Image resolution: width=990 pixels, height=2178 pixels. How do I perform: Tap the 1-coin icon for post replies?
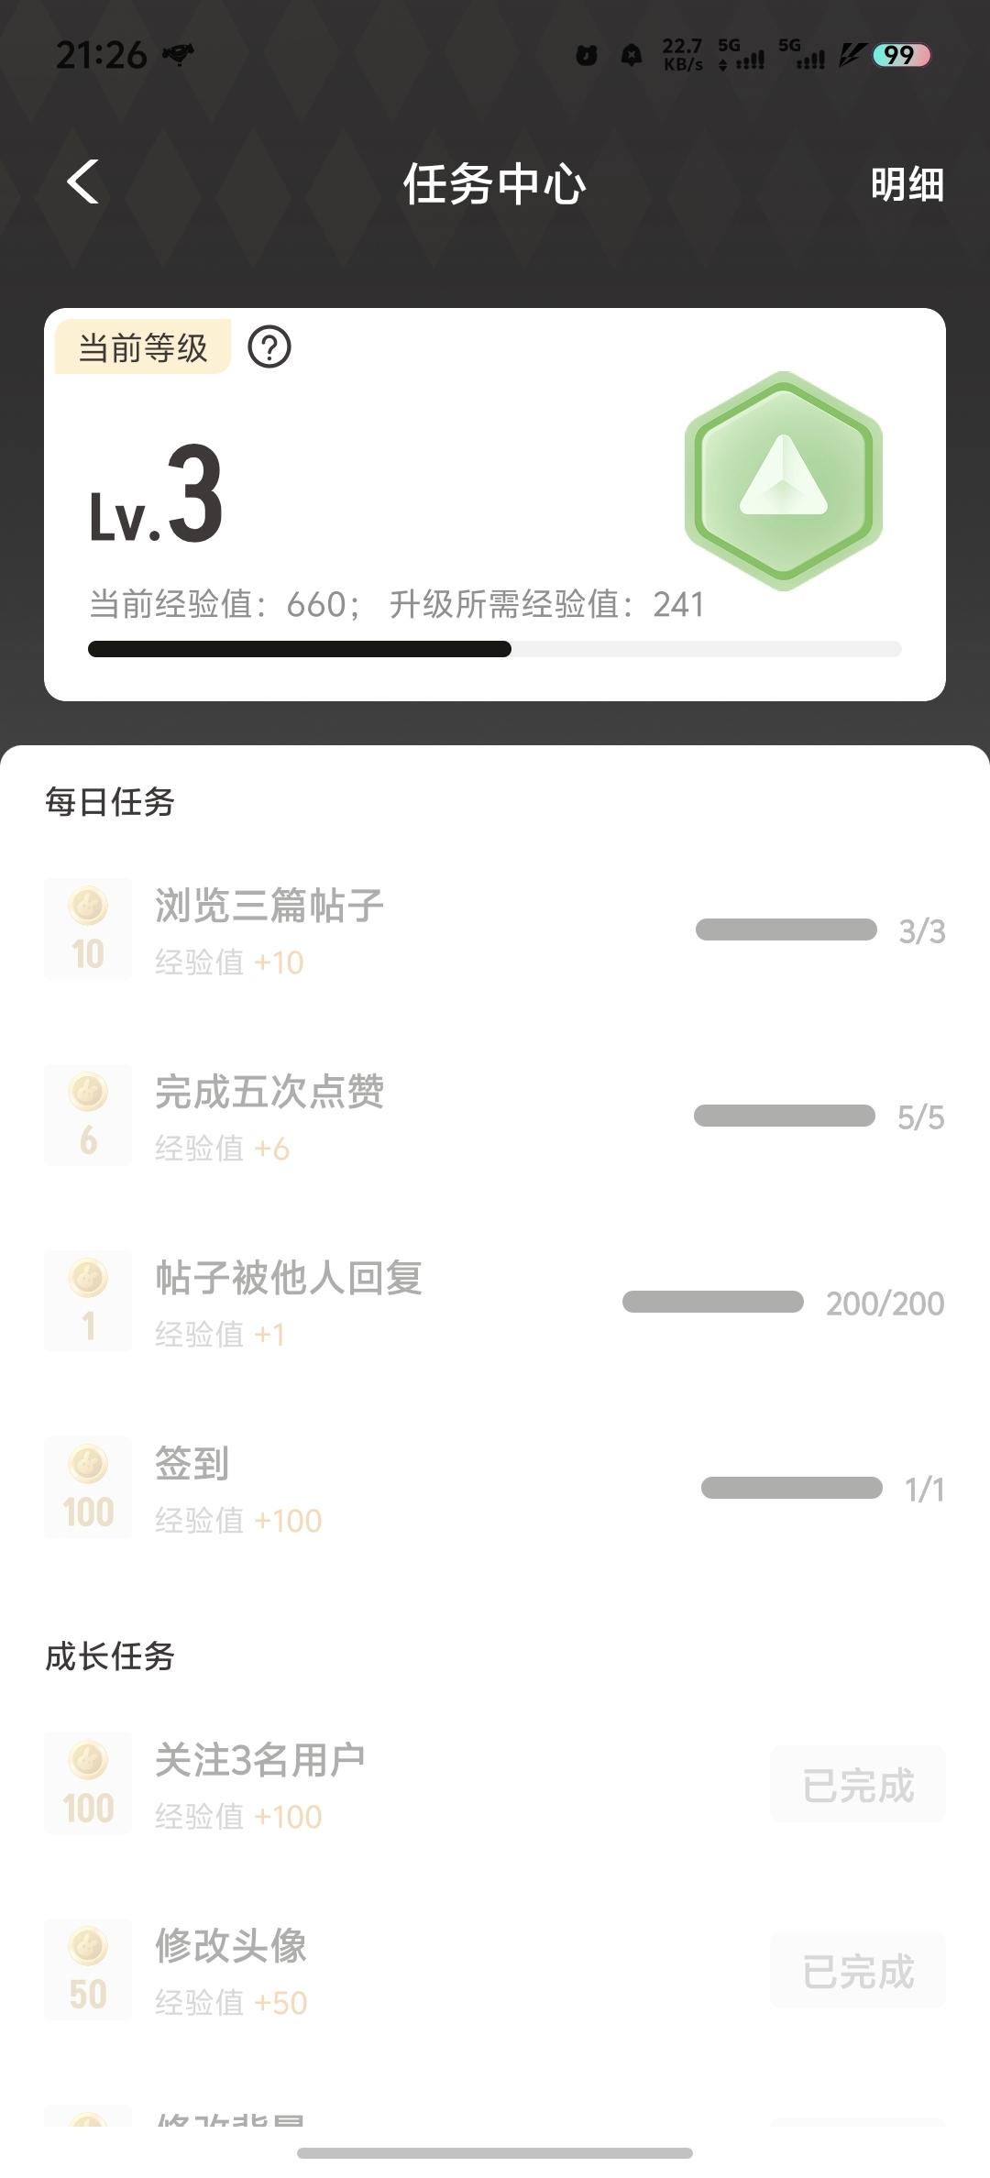pos(88,1302)
